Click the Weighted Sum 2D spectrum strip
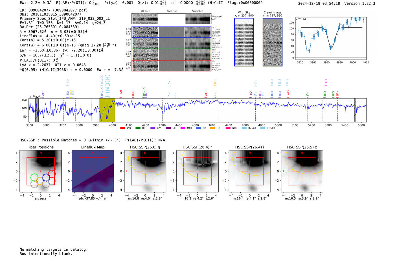This screenshot has width=395, height=269. (172, 19)
